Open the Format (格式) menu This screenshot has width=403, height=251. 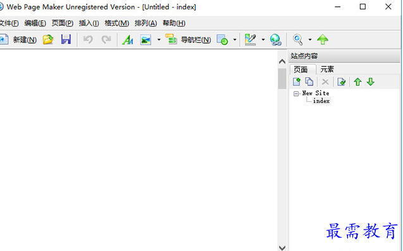point(116,23)
